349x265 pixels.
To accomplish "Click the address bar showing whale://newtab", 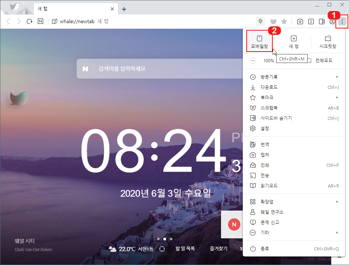I will pos(152,21).
